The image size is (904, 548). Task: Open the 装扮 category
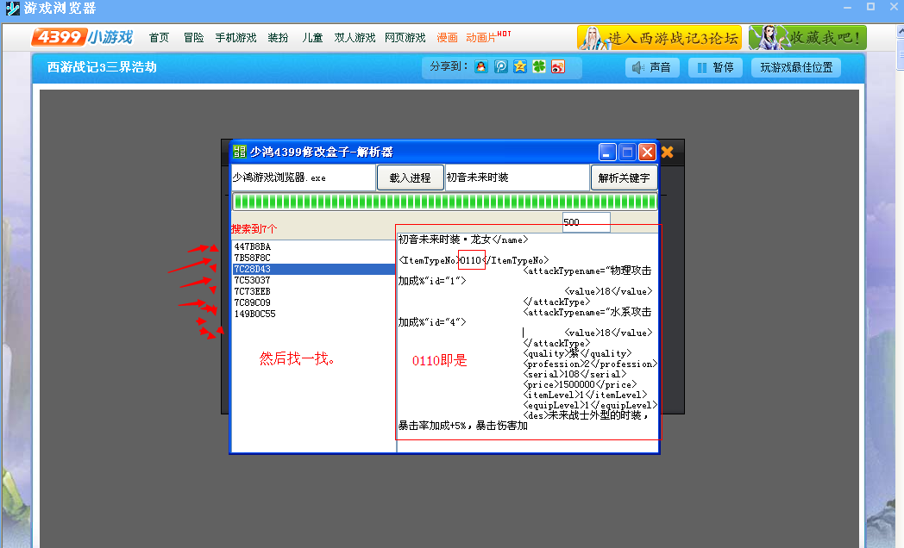click(278, 38)
